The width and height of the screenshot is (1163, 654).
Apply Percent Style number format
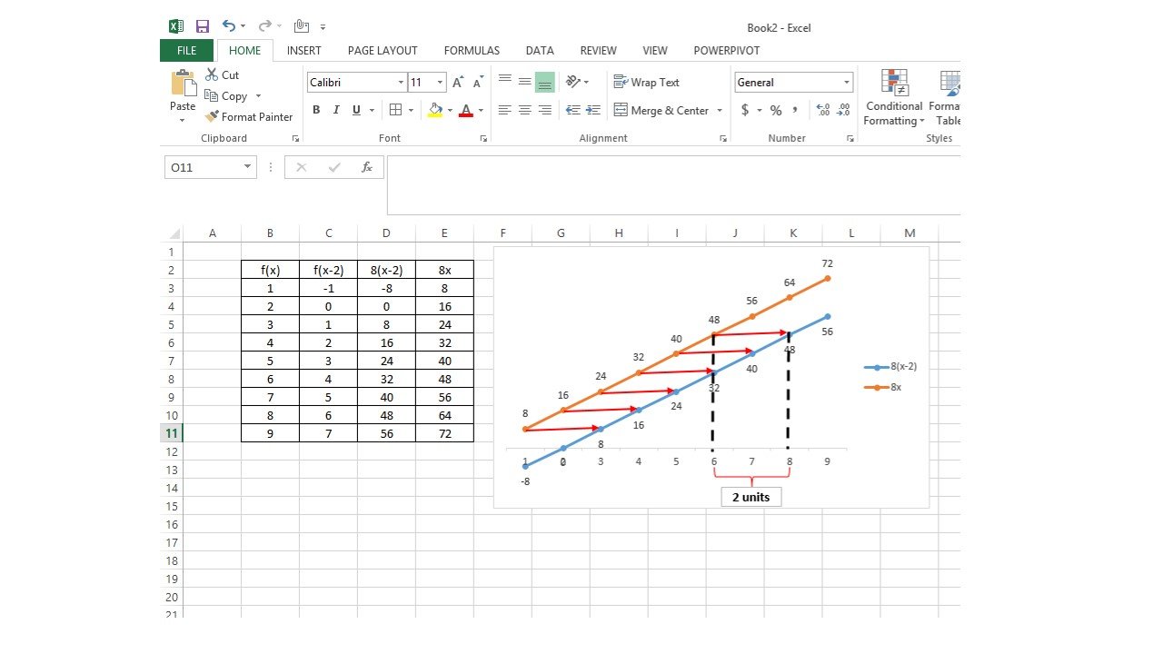[x=776, y=110]
